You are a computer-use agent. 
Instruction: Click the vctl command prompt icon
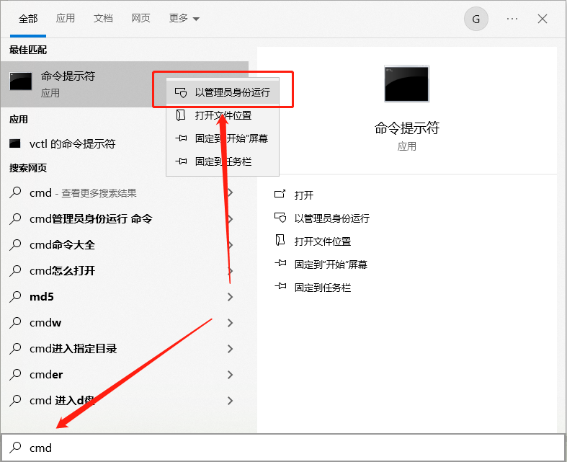15,143
